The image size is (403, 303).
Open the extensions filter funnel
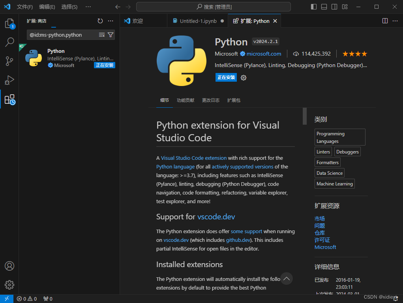tap(111, 35)
